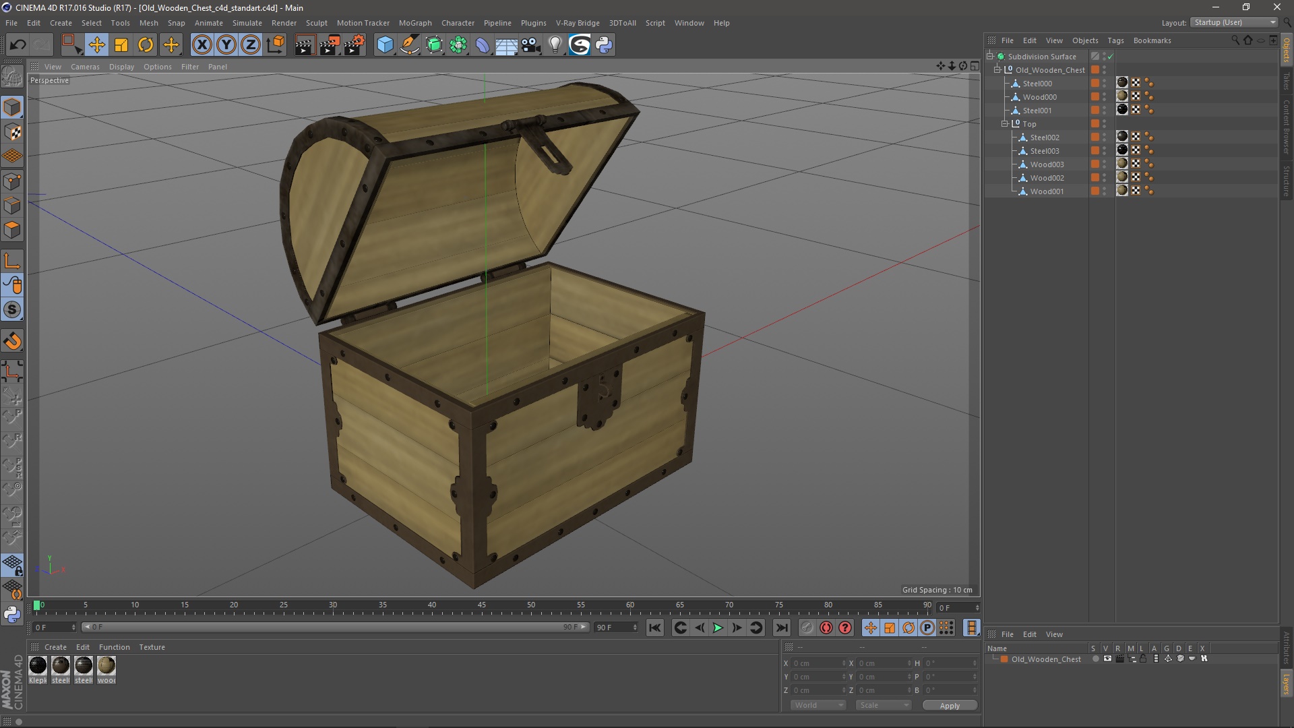Collapse the Top null group
The image size is (1294, 728).
[x=1005, y=124]
